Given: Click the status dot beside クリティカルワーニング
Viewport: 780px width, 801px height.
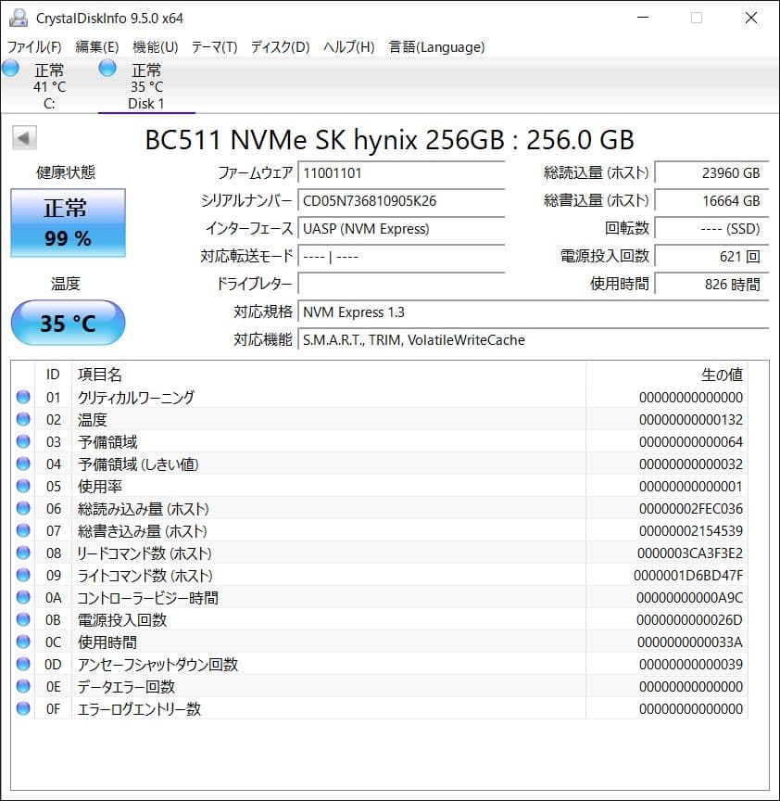Looking at the screenshot, I should click(21, 397).
